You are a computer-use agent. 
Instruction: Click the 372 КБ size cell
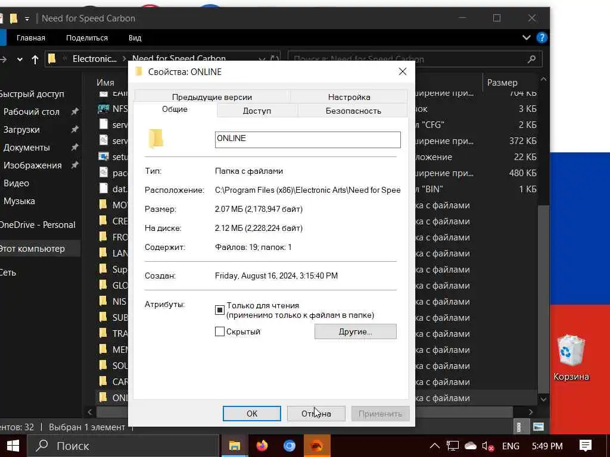[522, 141]
